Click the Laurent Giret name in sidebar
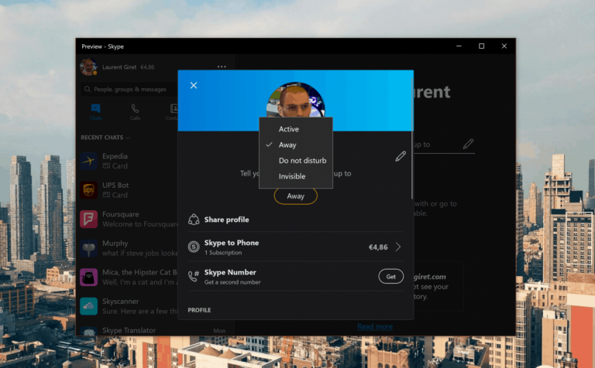Image resolution: width=595 pixels, height=368 pixels. pyautogui.click(x=119, y=67)
